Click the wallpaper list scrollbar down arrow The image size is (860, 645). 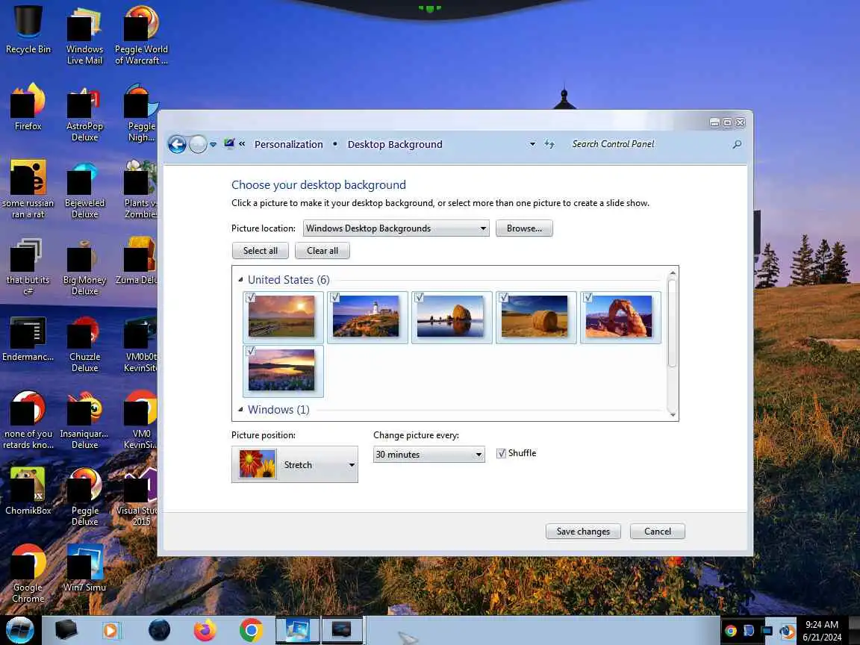point(673,415)
